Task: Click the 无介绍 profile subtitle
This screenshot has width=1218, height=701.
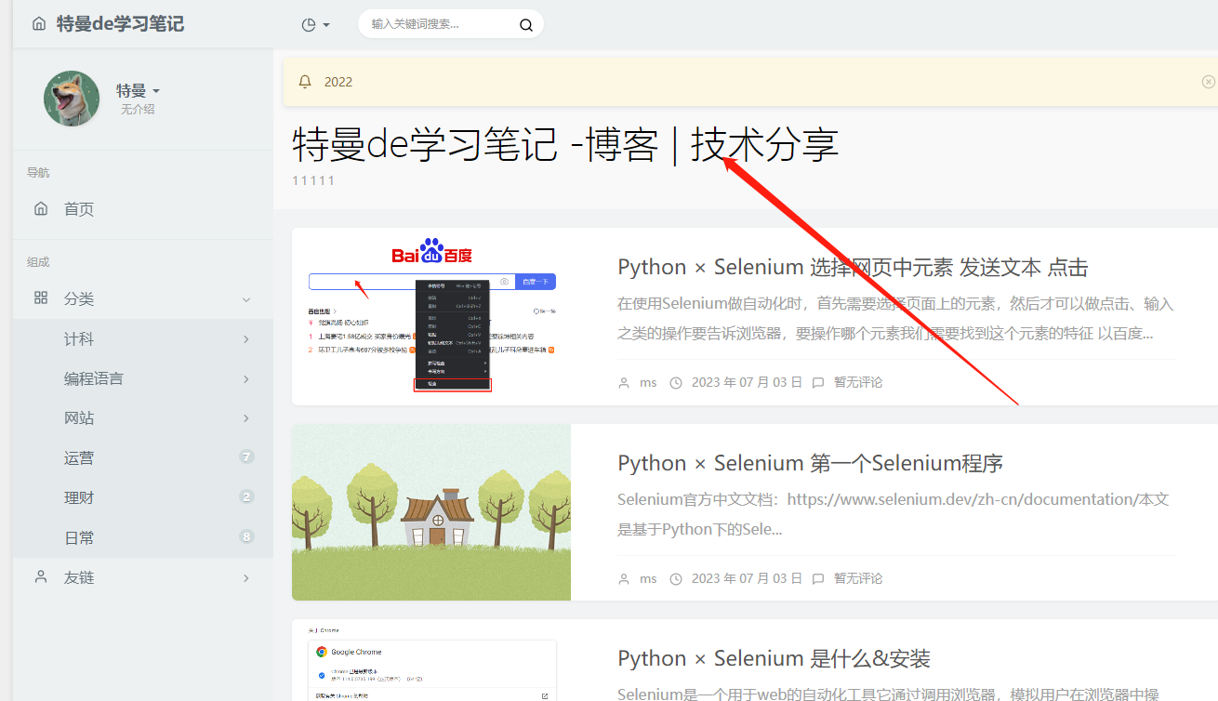Action: point(138,110)
